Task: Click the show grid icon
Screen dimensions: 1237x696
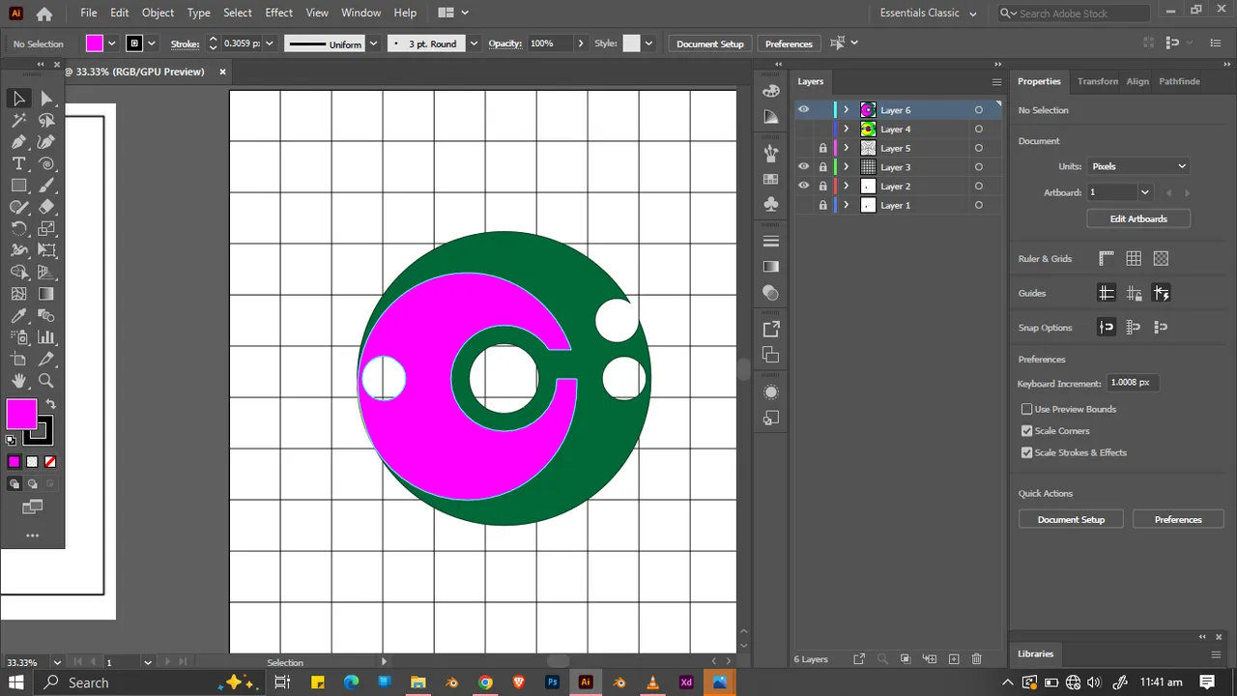Action: [x=1134, y=258]
